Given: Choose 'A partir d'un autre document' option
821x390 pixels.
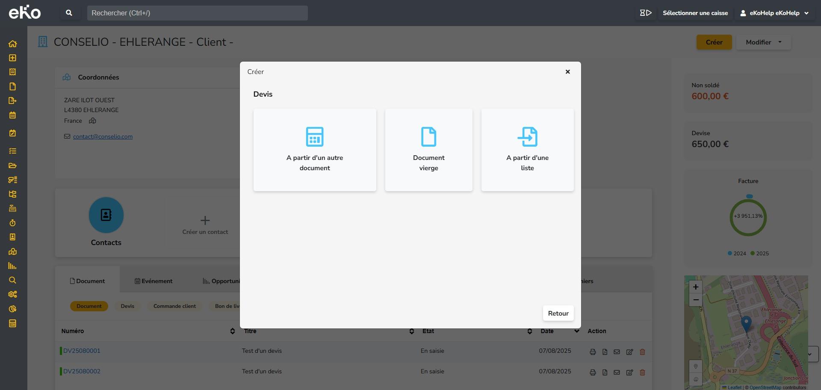Looking at the screenshot, I should 315,150.
